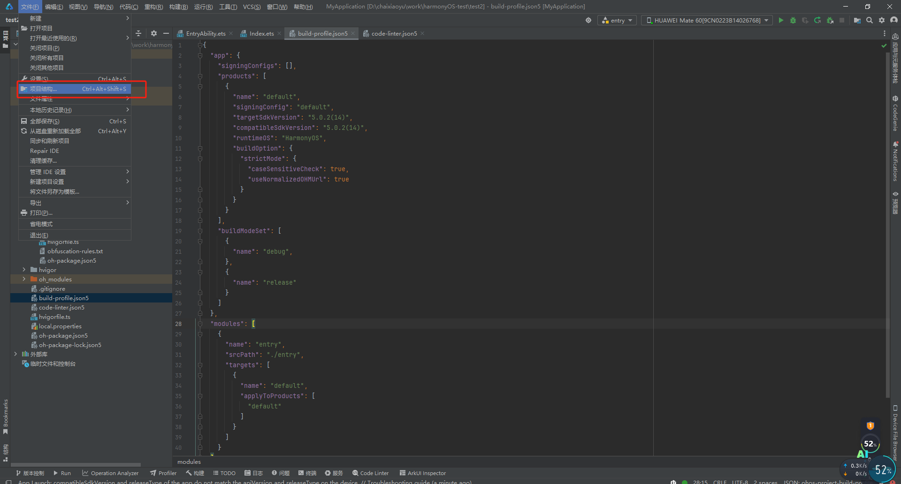
Task: Open project panel gear options icon
Action: tap(154, 33)
